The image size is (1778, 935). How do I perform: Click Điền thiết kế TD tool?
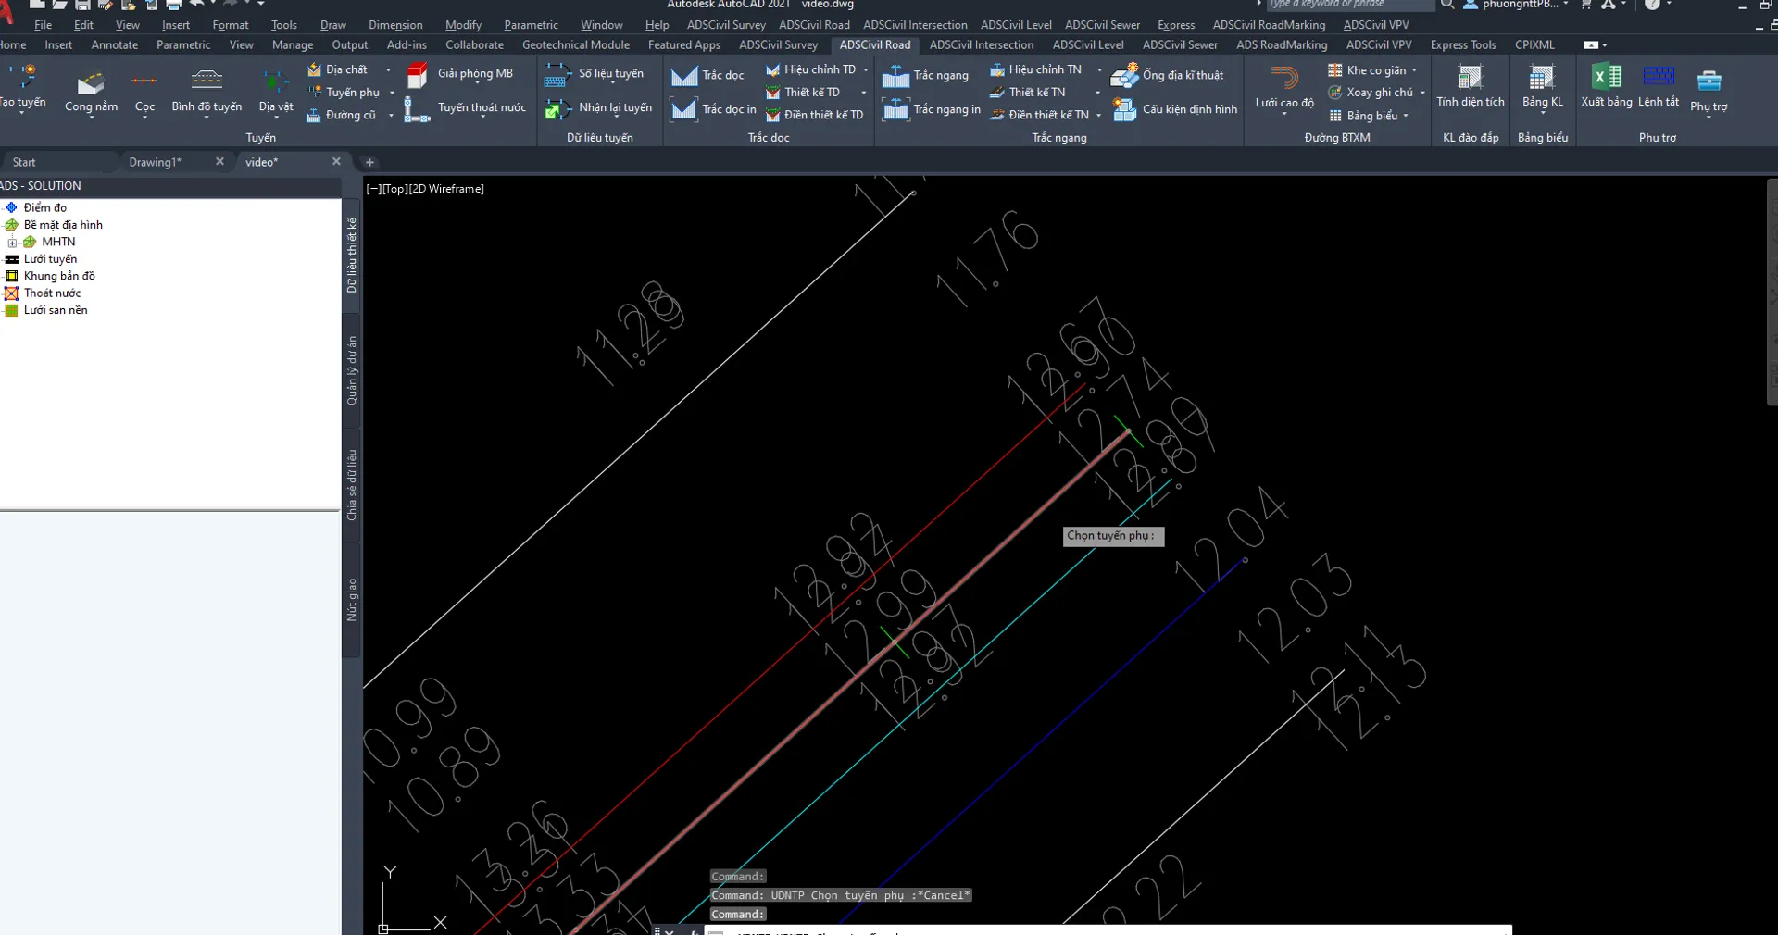tap(814, 115)
